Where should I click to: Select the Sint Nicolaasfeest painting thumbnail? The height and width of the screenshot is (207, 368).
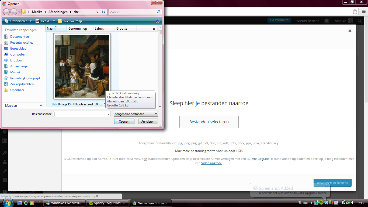tap(82, 66)
